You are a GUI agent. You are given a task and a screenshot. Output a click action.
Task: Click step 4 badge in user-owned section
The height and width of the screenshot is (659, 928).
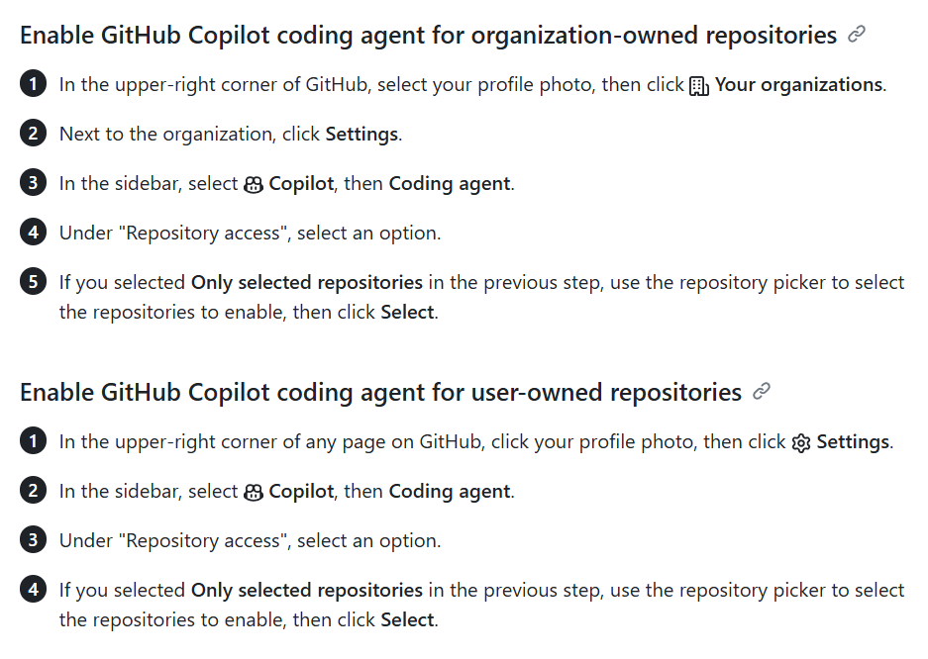pyautogui.click(x=33, y=590)
